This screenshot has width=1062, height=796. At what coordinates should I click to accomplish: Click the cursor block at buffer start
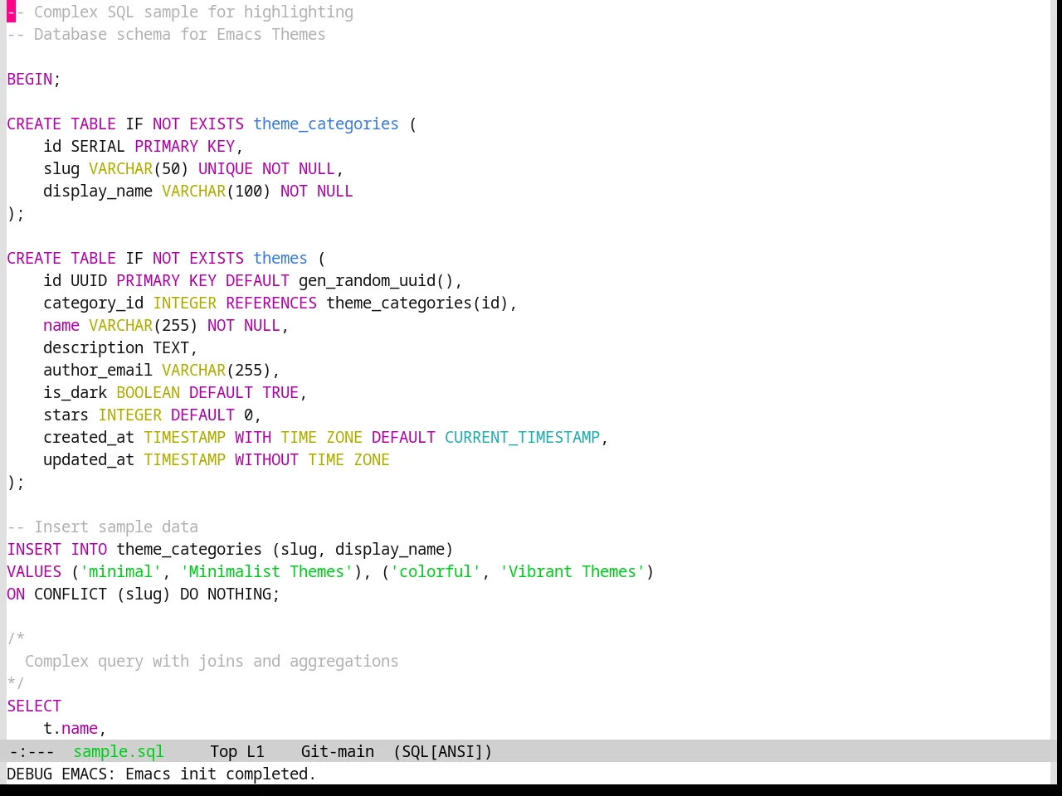coord(11,12)
